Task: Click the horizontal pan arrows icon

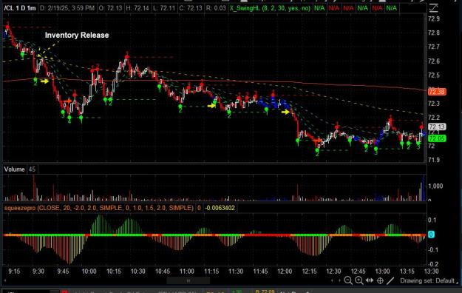Action: (370, 280)
